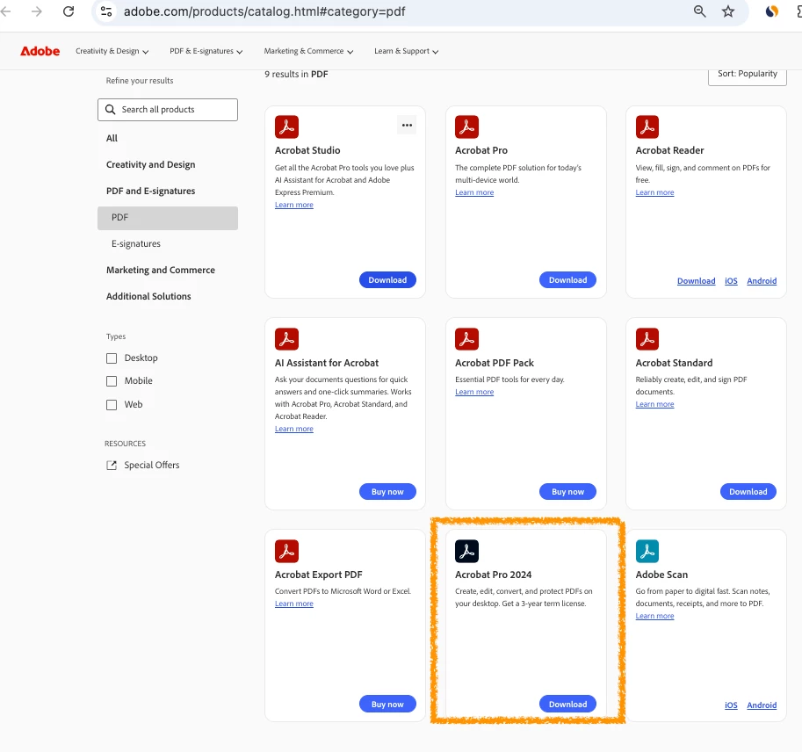The height and width of the screenshot is (752, 802).
Task: Tick the Web type checkbox
Action: click(112, 405)
